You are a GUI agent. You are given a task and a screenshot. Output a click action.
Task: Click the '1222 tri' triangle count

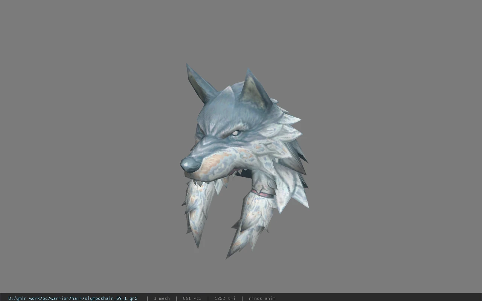pyautogui.click(x=225, y=298)
